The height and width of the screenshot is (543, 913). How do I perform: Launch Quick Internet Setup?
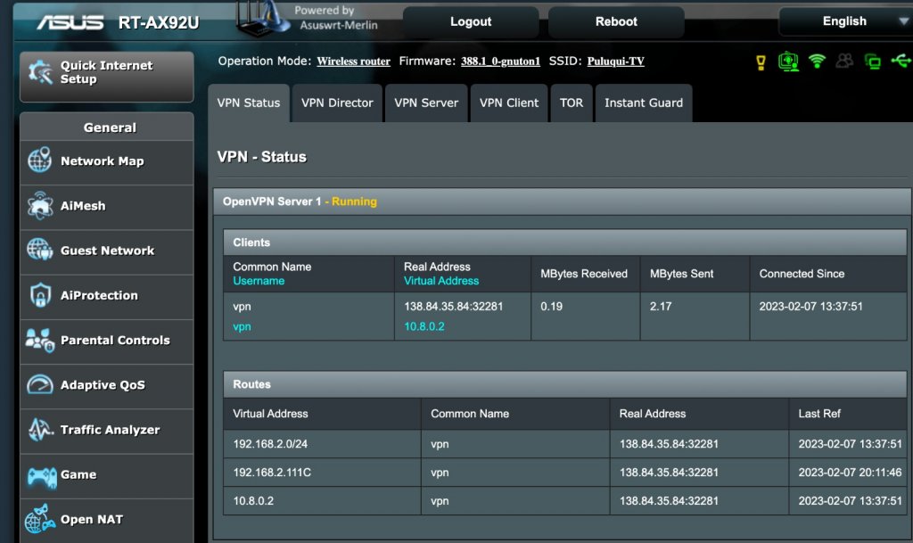[106, 73]
